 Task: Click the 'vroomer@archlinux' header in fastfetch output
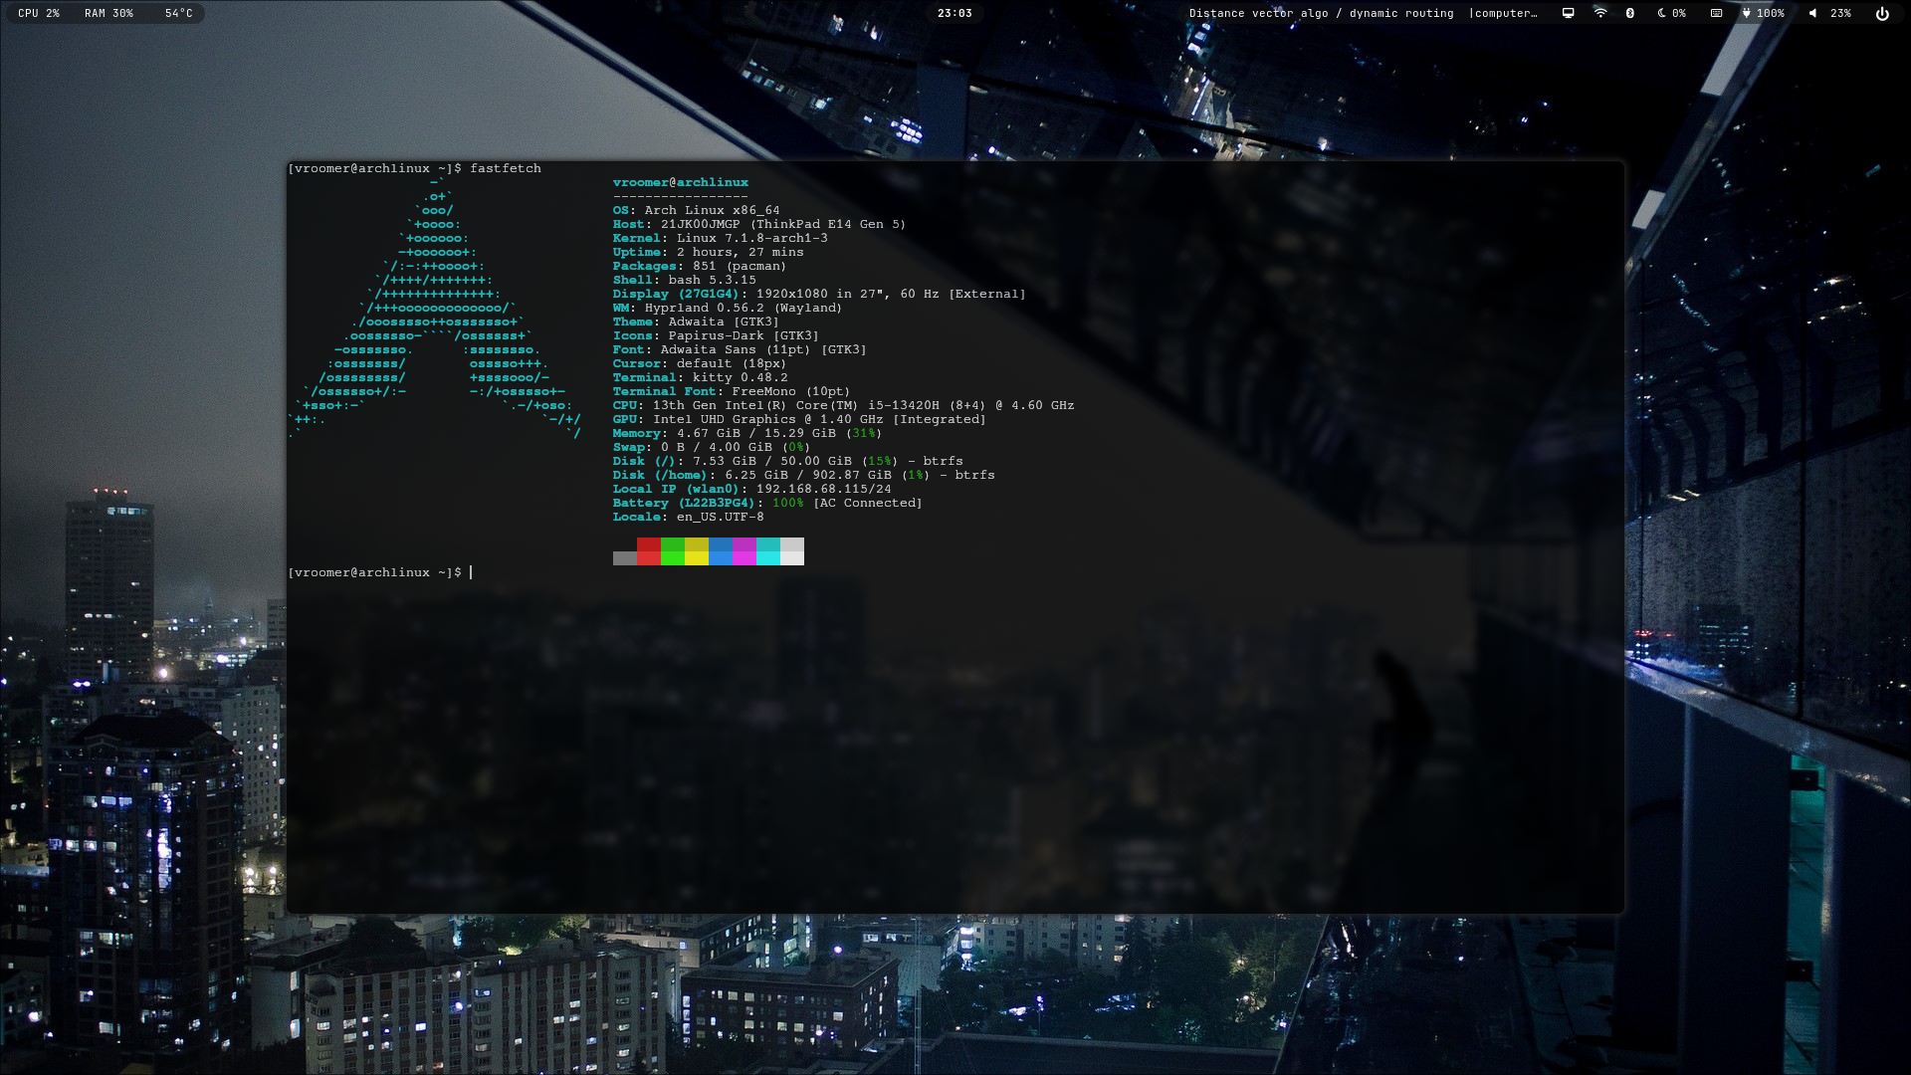click(x=681, y=182)
